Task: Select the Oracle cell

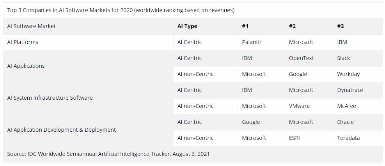Action: (345, 122)
